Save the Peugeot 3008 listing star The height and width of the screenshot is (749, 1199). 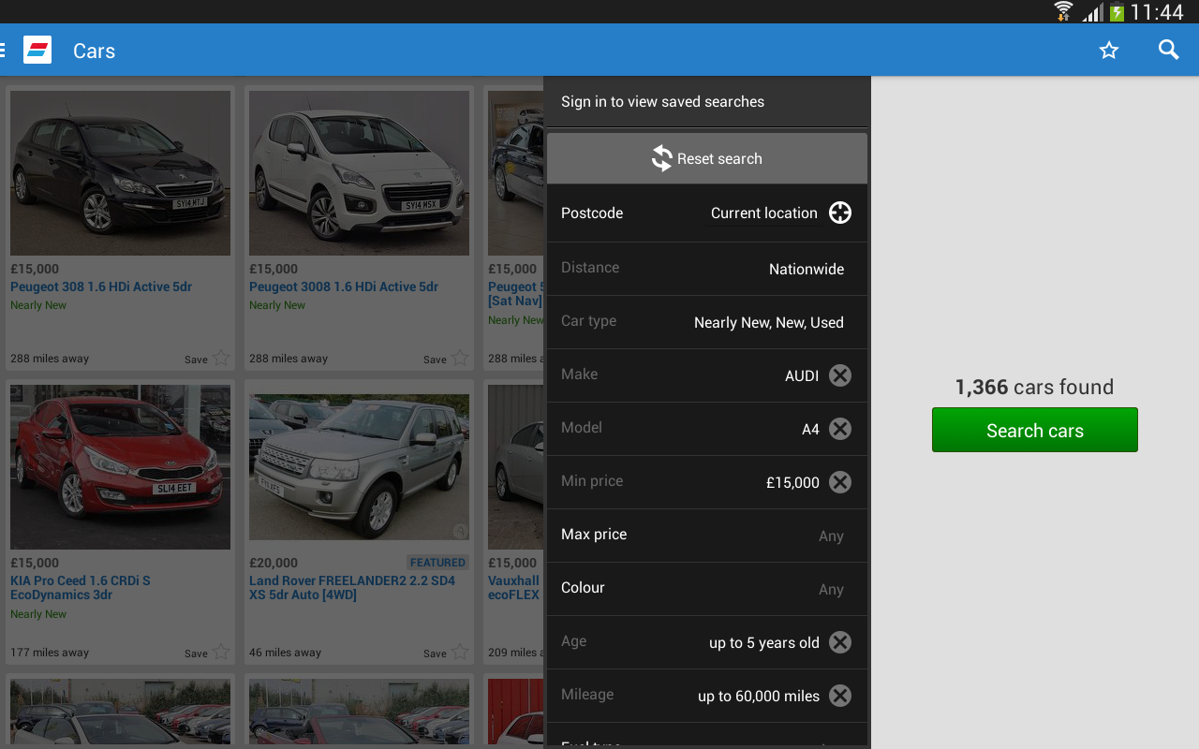(x=460, y=358)
